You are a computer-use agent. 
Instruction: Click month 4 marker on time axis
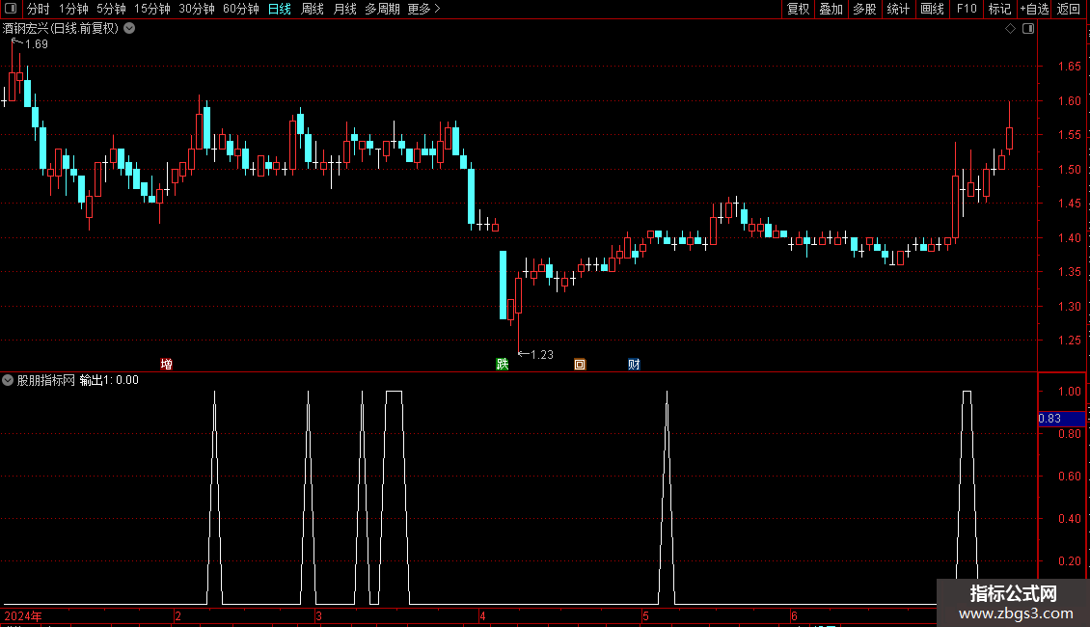482,616
